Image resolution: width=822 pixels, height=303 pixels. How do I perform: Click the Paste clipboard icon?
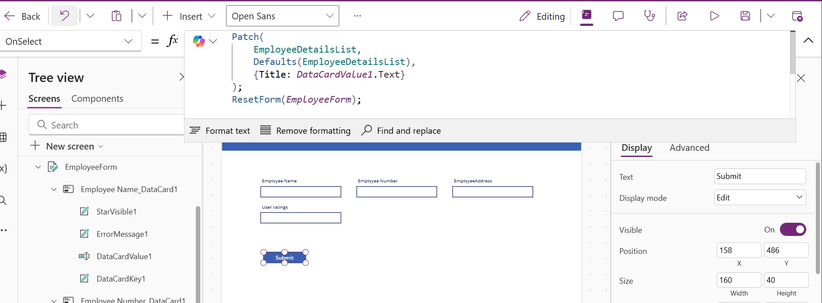coord(116,16)
